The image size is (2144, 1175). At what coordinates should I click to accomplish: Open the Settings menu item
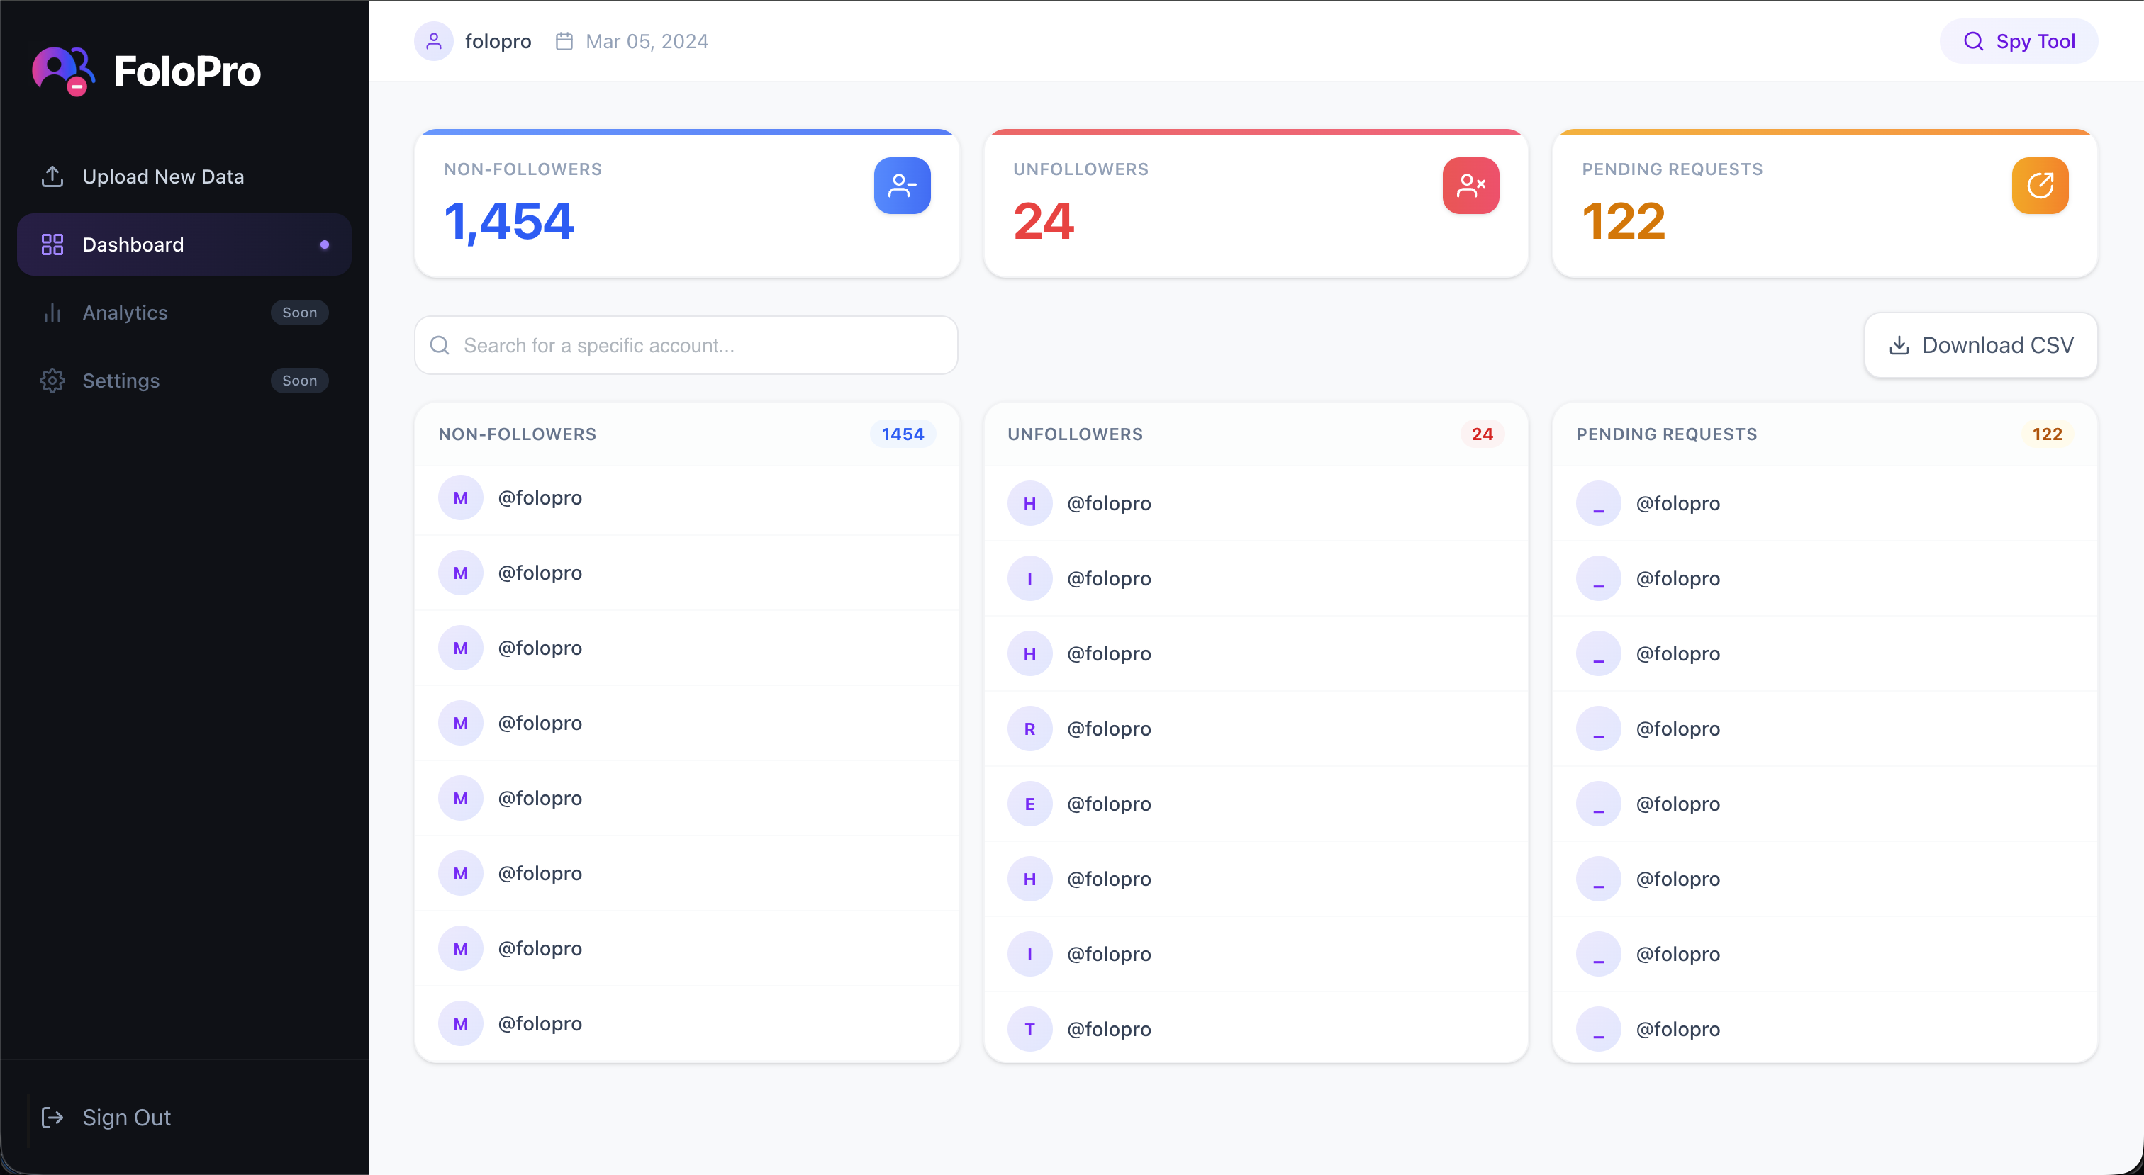184,381
